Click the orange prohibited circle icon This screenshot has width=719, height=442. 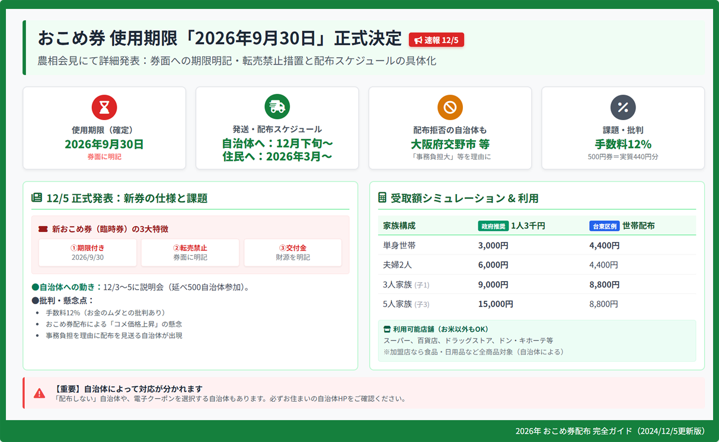[x=450, y=107]
